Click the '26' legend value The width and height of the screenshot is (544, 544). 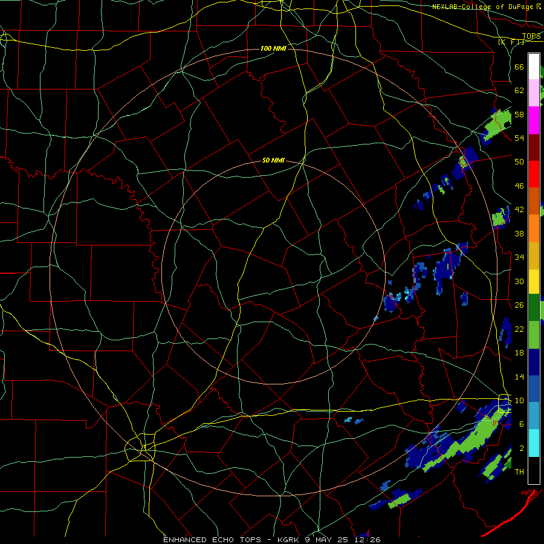pyautogui.click(x=519, y=305)
